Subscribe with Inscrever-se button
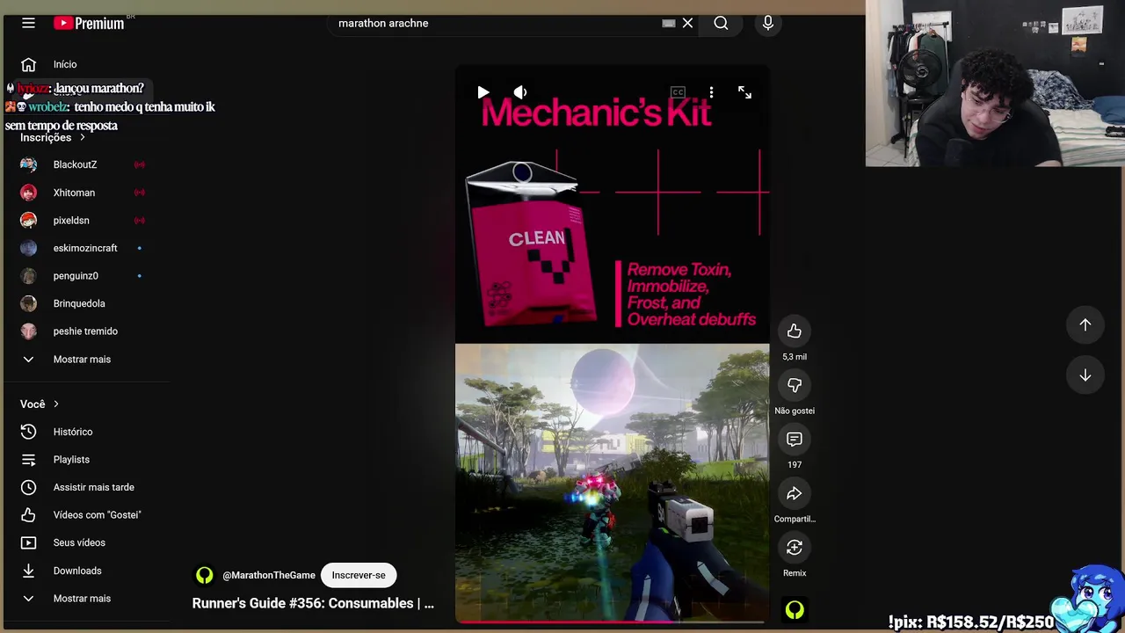 [x=359, y=575]
